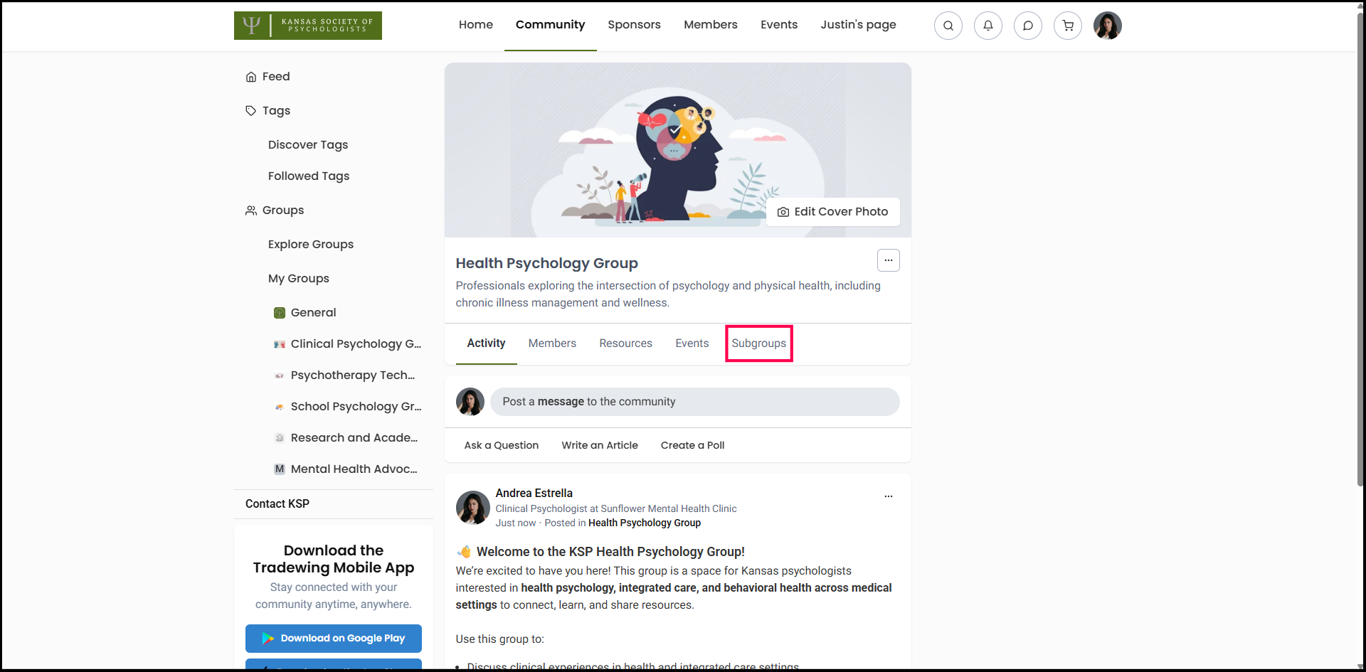The height and width of the screenshot is (672, 1366).
Task: Click the user profile avatar in header
Action: pyautogui.click(x=1107, y=26)
